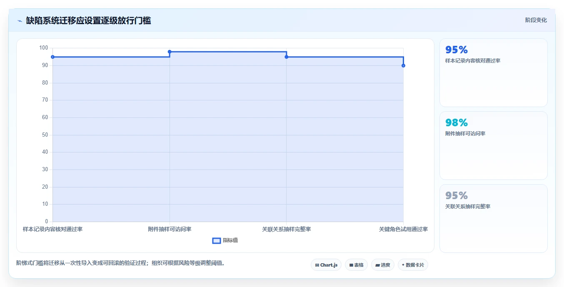Click the 数据卡片 tag chip
Image resolution: width=564 pixels, height=287 pixels.
pos(413,265)
